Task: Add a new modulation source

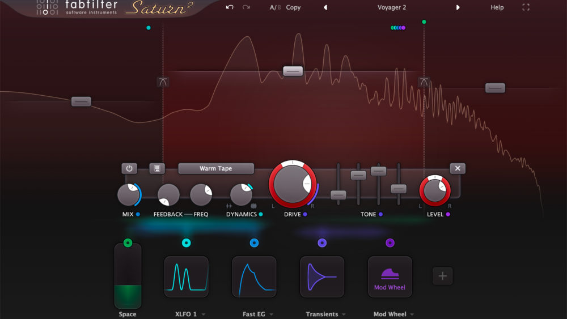Action: point(443,276)
